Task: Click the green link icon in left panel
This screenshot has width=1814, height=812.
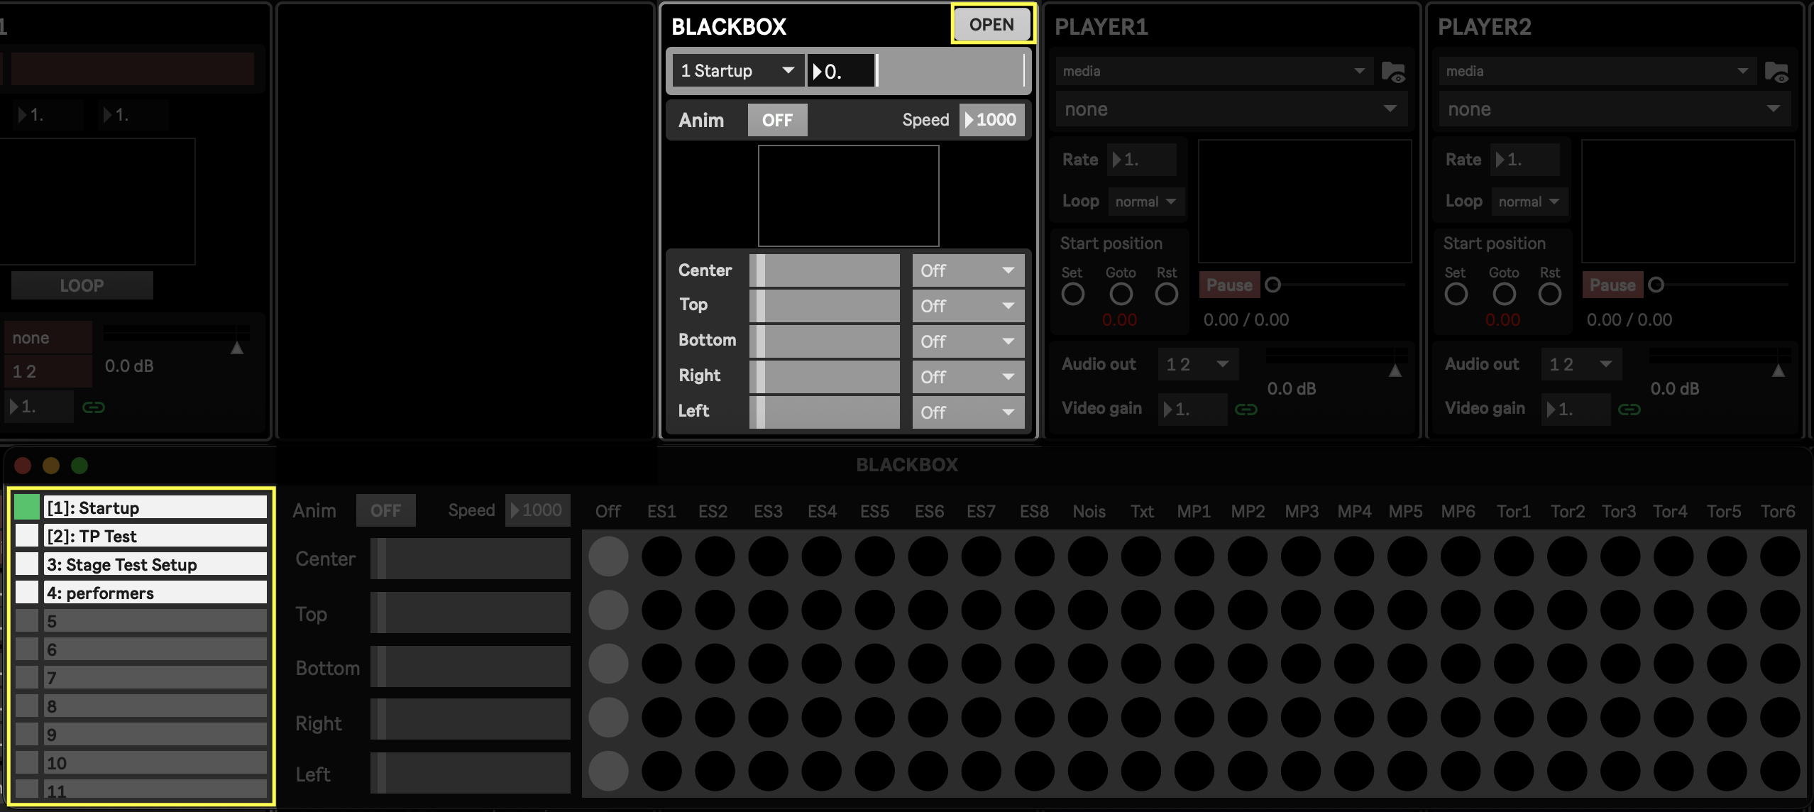Action: (x=94, y=407)
